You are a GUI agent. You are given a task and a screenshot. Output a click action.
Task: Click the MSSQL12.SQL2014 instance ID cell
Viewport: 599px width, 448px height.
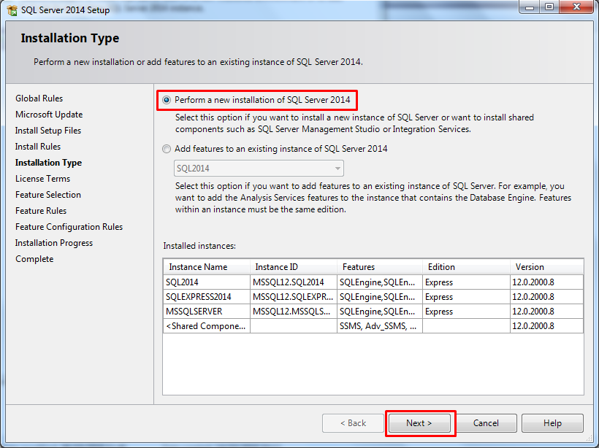coord(294,282)
